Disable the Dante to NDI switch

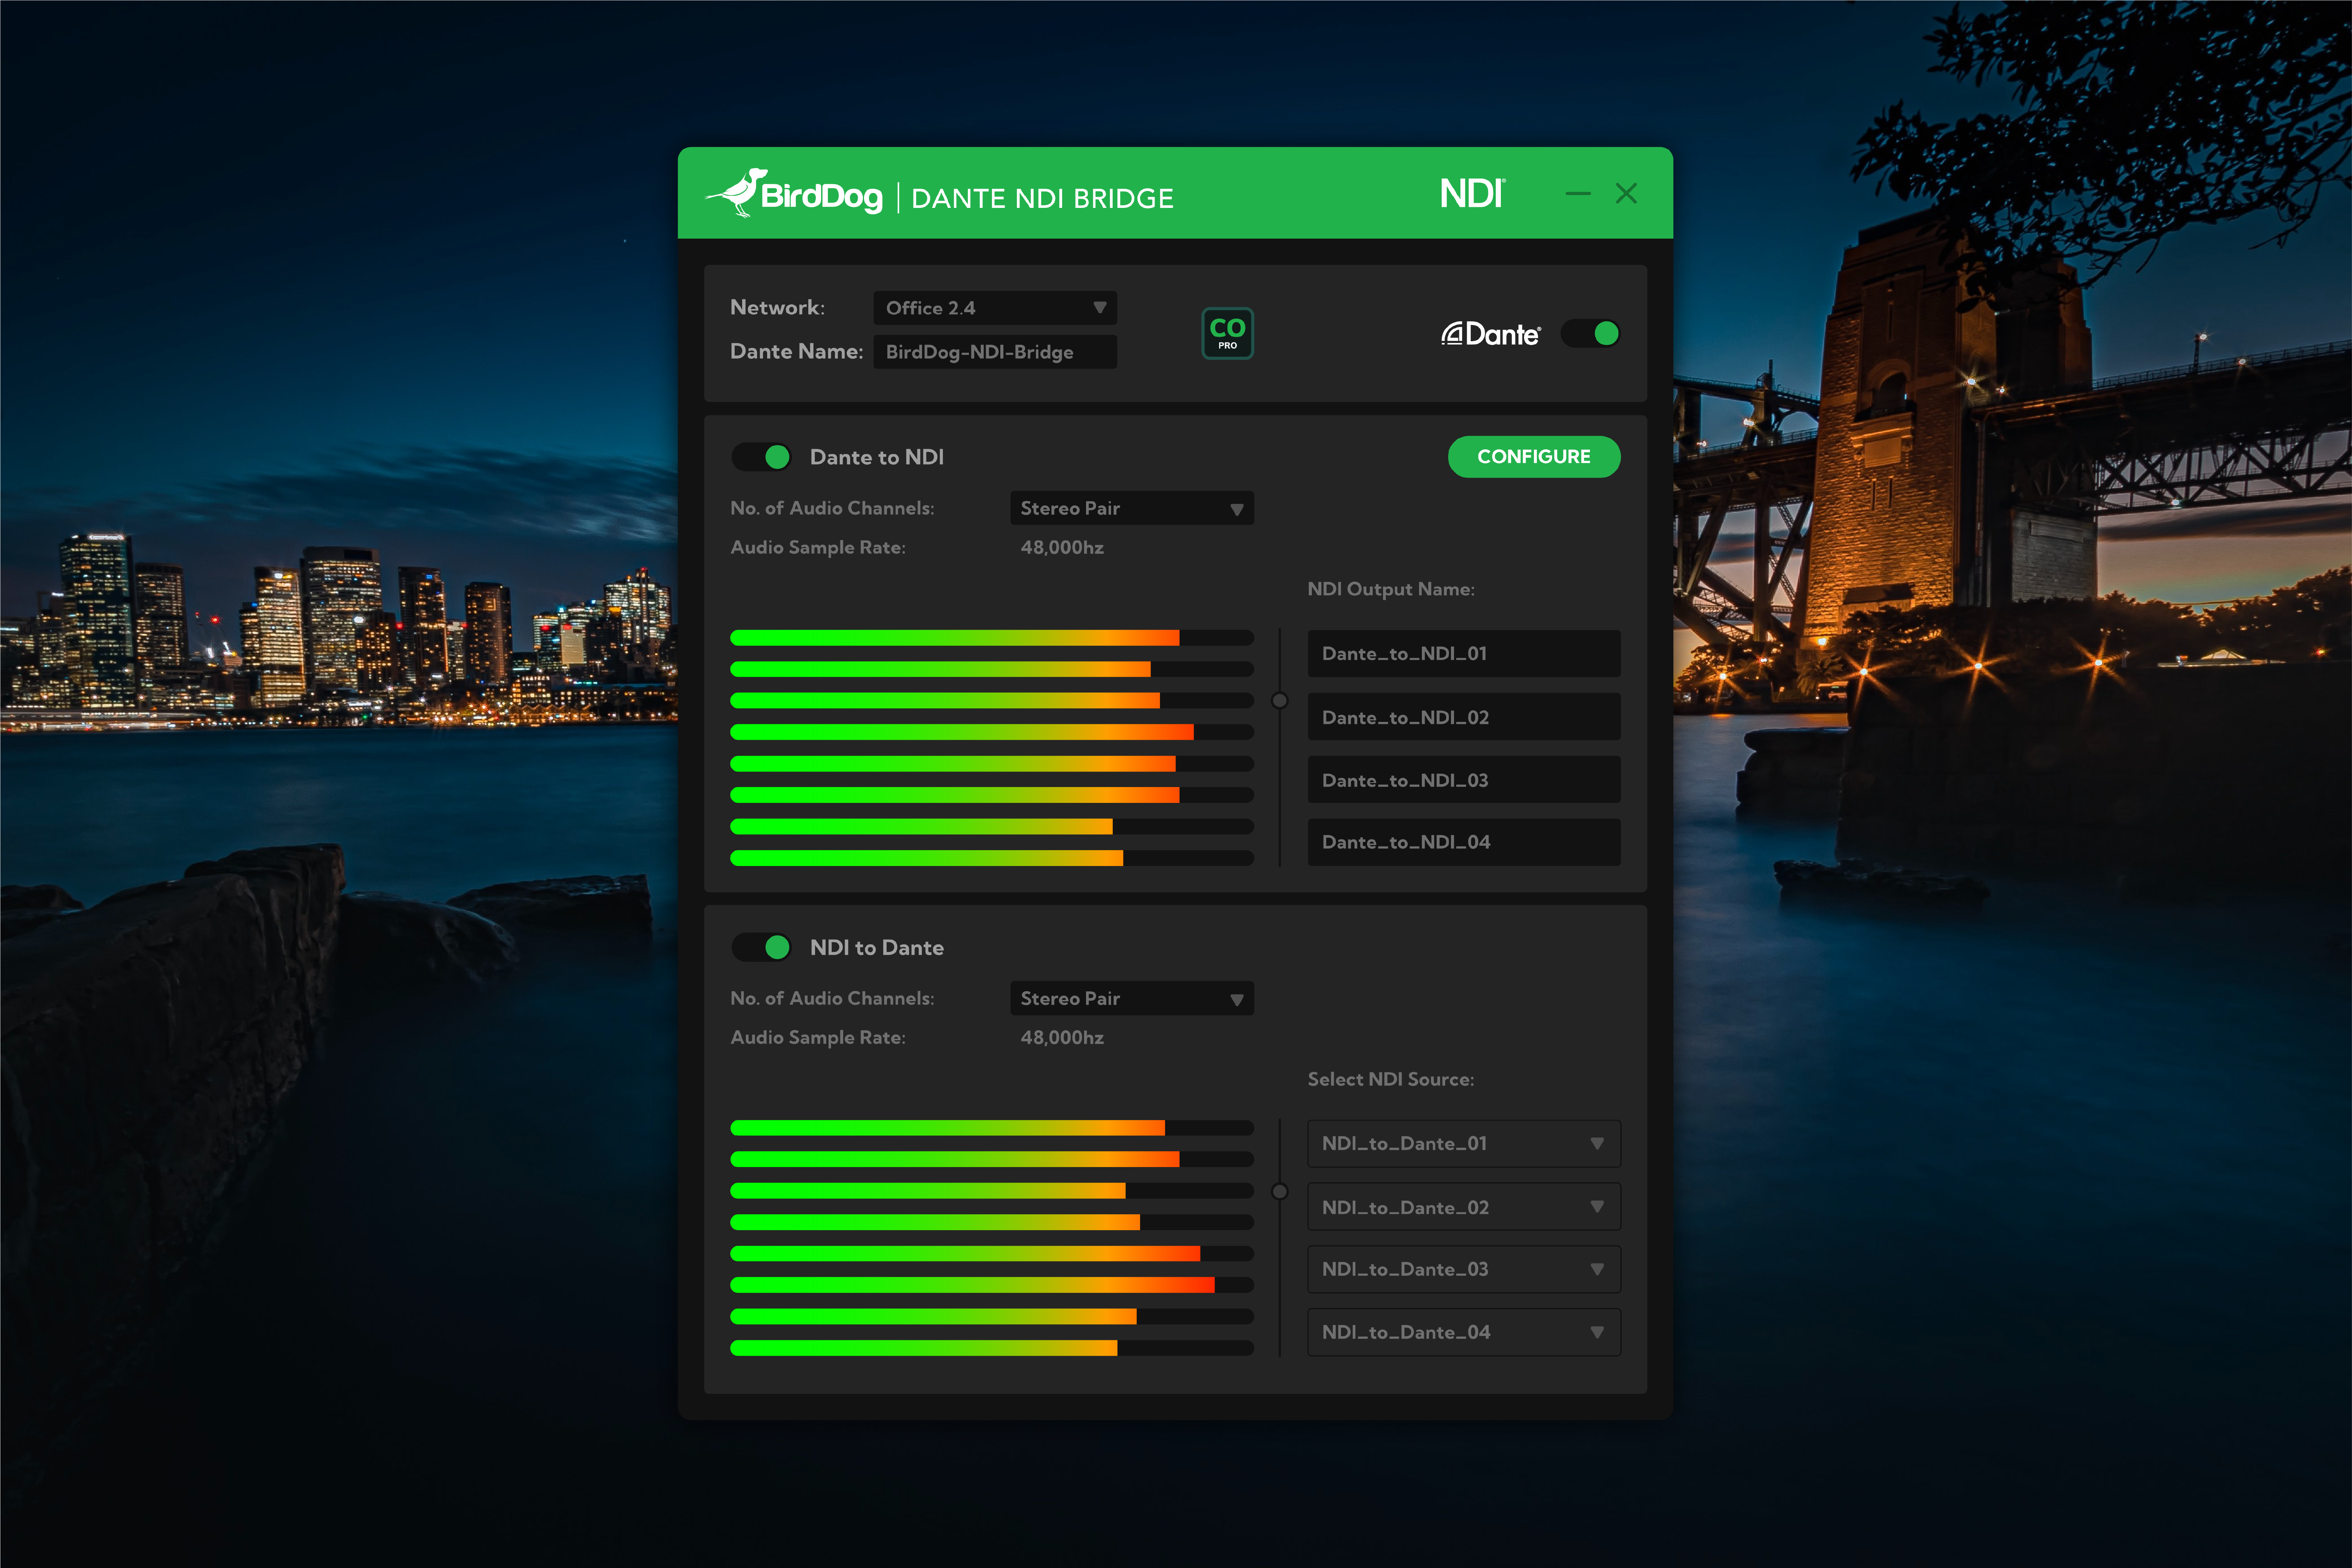762,457
